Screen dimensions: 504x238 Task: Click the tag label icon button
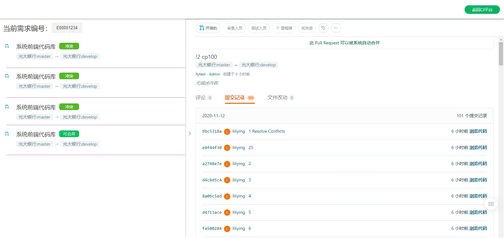click(x=323, y=28)
